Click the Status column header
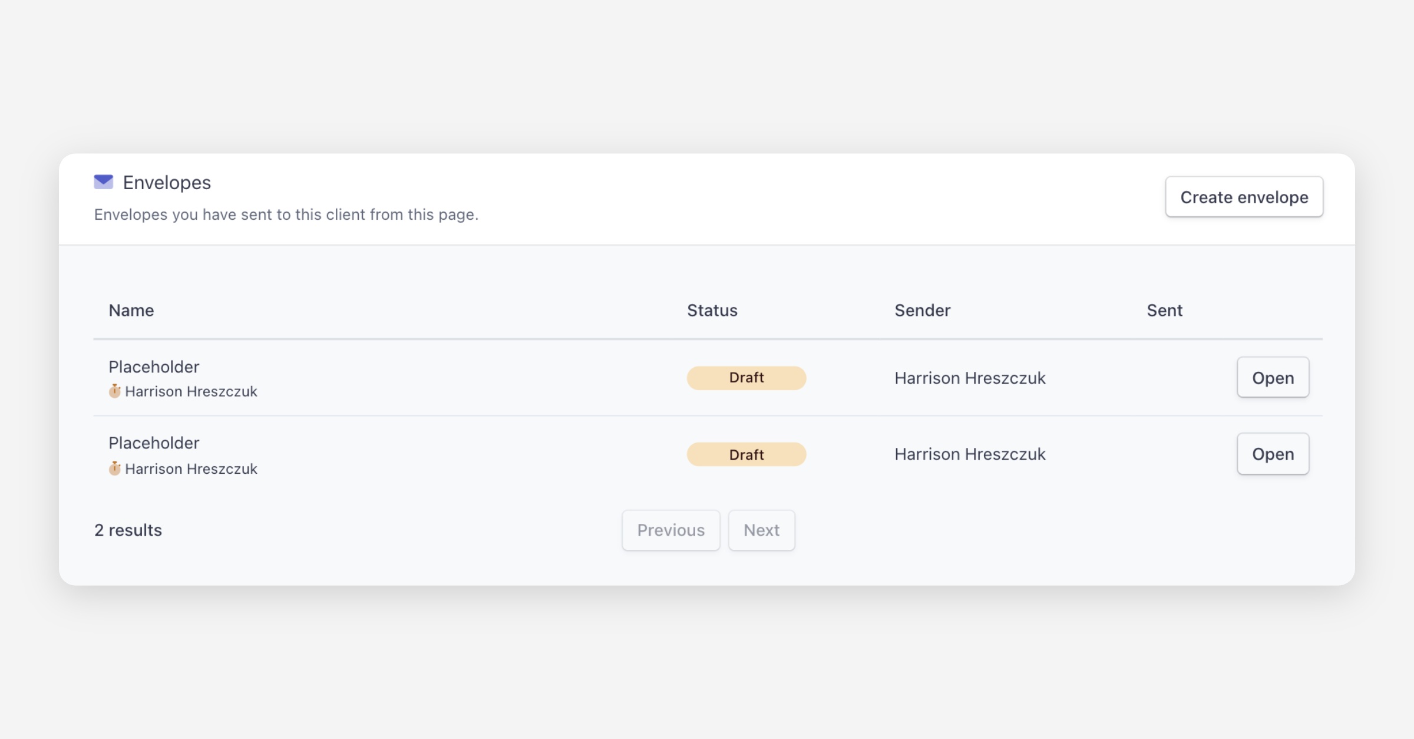 [x=712, y=311]
